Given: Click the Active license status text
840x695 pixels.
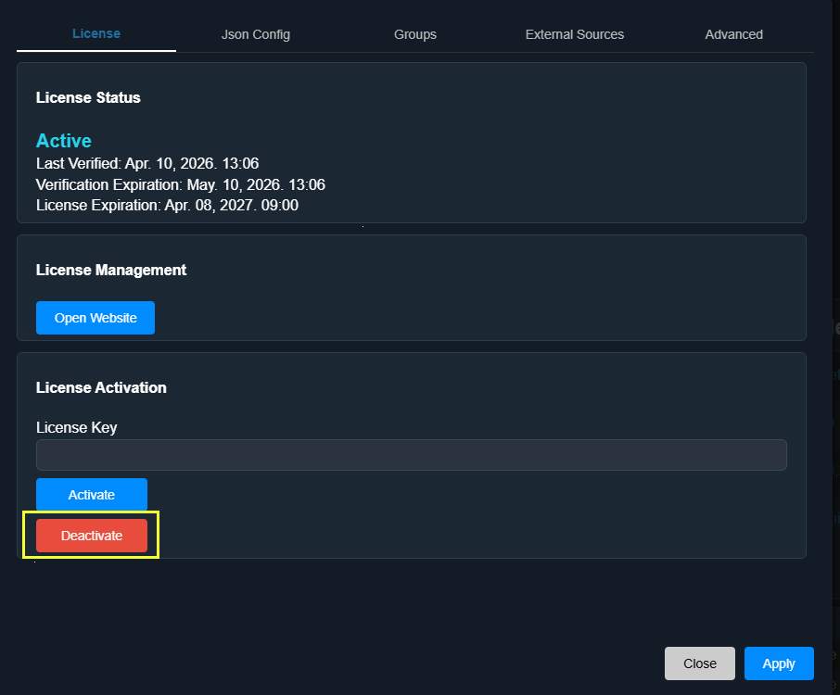Looking at the screenshot, I should pyautogui.click(x=64, y=141).
